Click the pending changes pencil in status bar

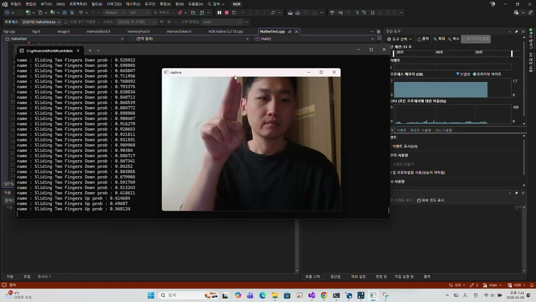(x=474, y=285)
